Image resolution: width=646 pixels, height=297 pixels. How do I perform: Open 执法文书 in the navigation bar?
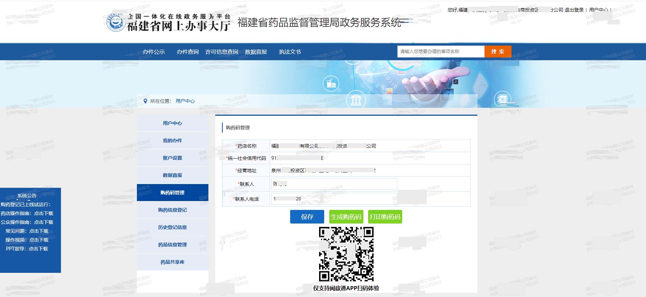290,52
